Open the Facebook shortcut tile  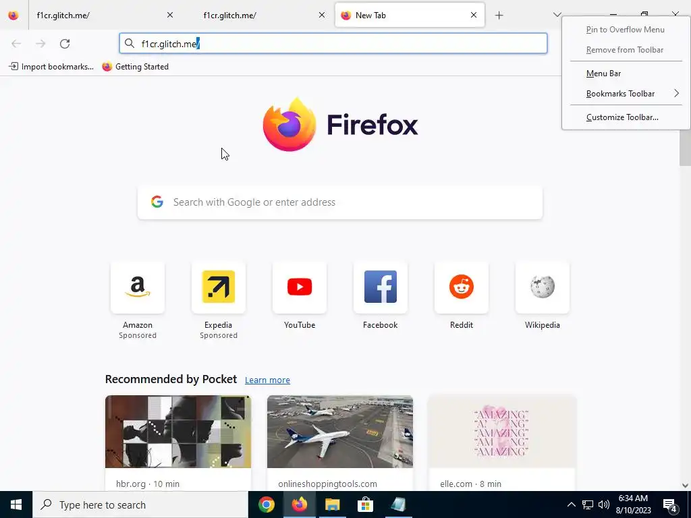pos(381,287)
